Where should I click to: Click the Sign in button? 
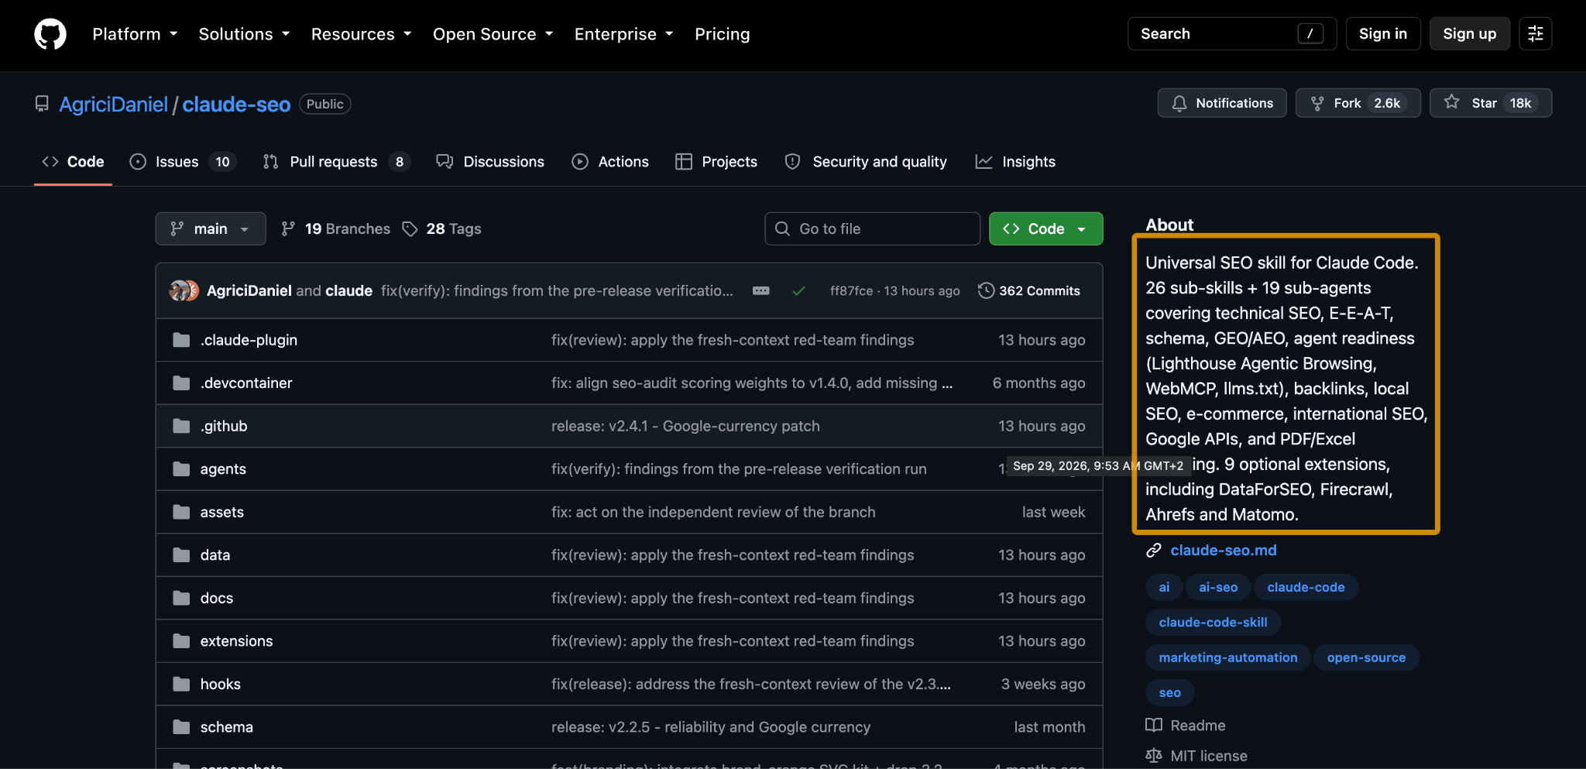pyautogui.click(x=1383, y=34)
